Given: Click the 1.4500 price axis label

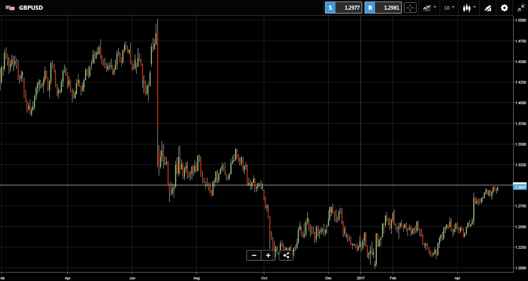Looking at the screenshot, I should pyautogui.click(x=520, y=62).
